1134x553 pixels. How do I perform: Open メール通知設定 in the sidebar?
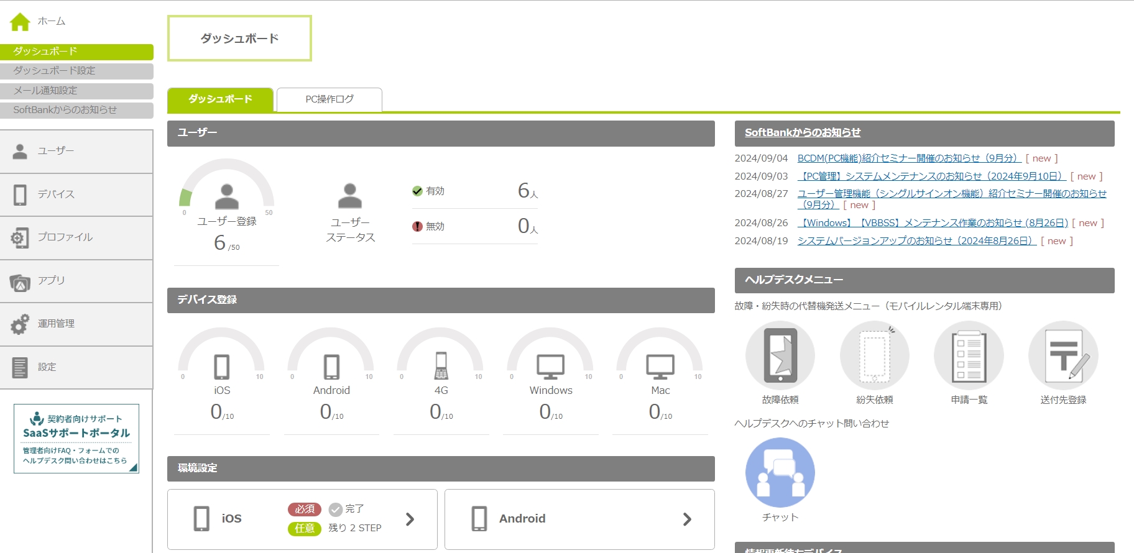(76, 91)
